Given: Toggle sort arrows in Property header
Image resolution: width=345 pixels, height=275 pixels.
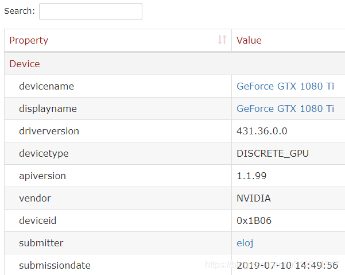Looking at the screenshot, I should (x=222, y=40).
